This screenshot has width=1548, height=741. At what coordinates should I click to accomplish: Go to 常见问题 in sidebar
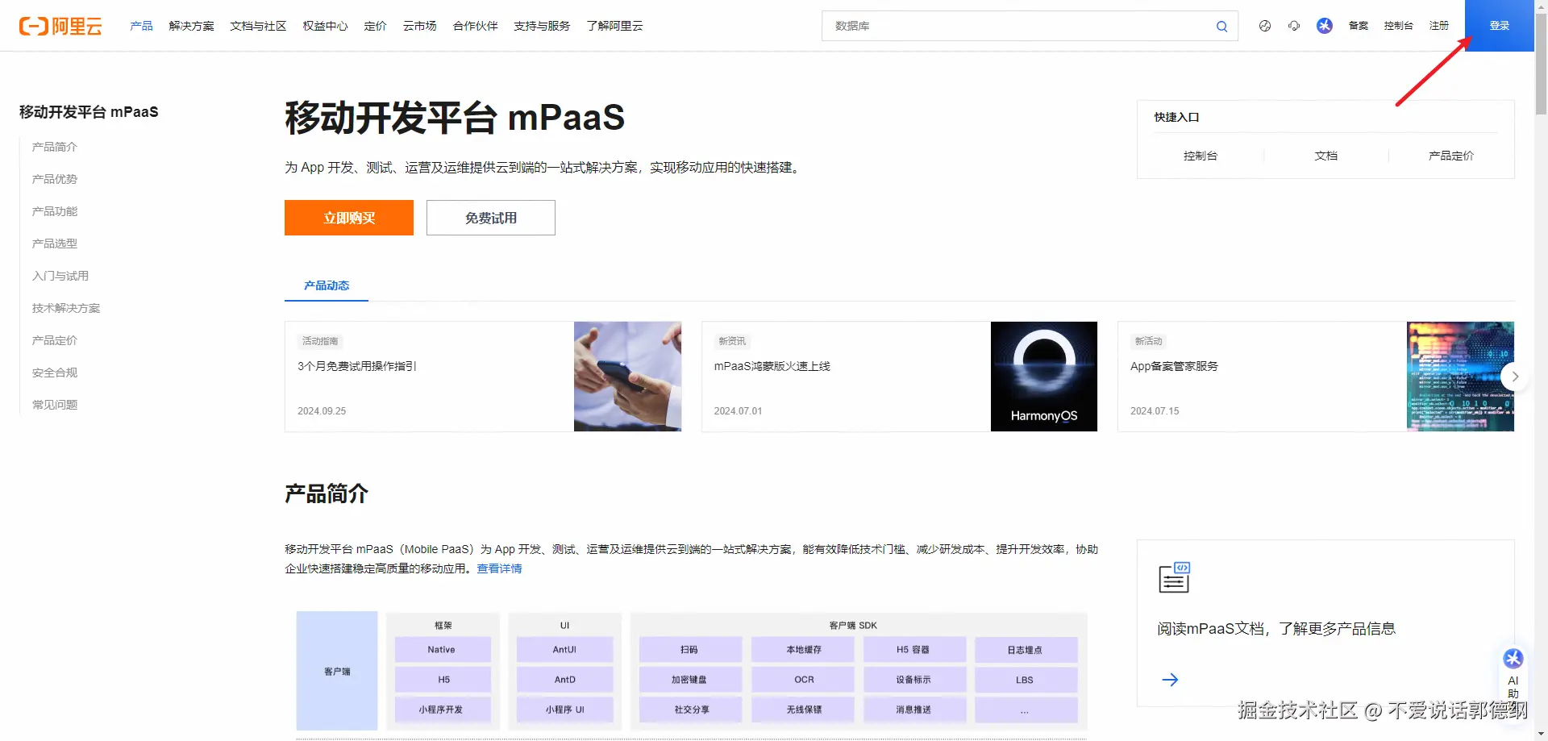coord(55,405)
